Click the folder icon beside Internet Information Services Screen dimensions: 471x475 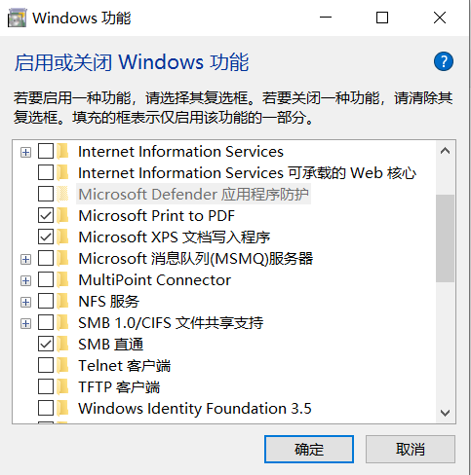point(62,152)
